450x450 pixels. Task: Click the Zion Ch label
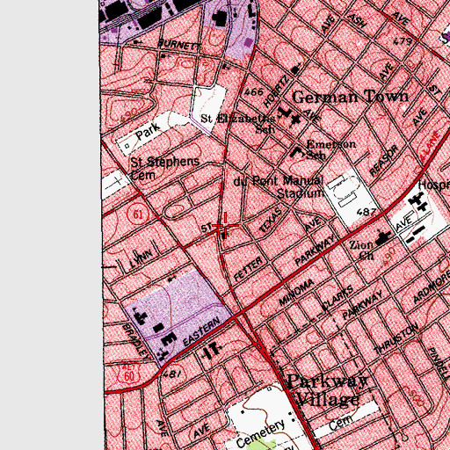[362, 250]
